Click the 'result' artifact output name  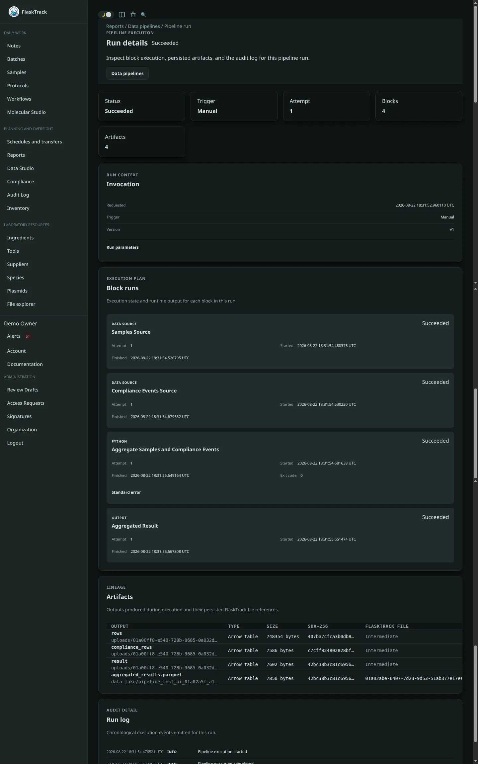[x=119, y=661]
